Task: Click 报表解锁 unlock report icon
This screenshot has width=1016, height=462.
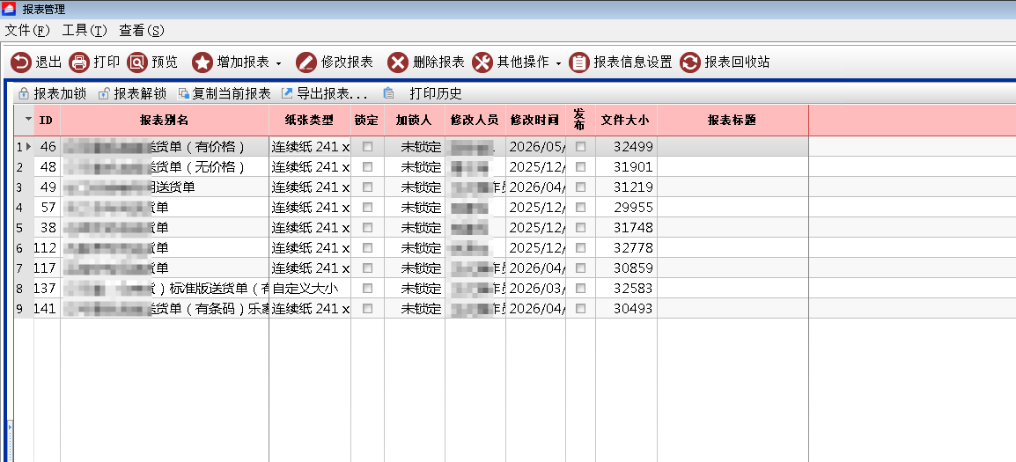Action: point(104,93)
